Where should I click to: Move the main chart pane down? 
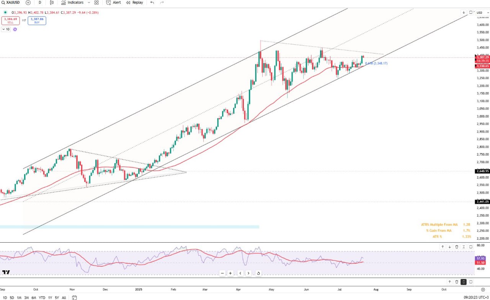coord(464,12)
